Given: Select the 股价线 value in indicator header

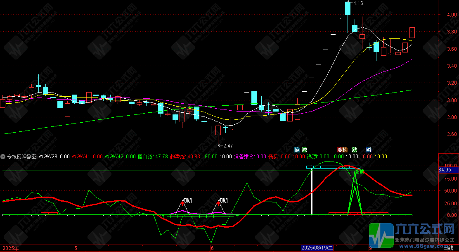Looking at the screenshot, I should click(161, 157).
